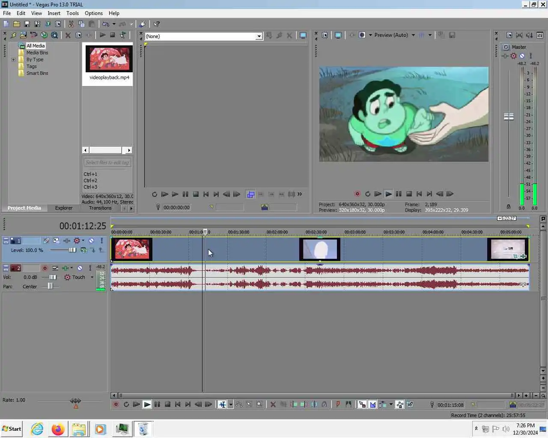Open audio track 2 FX dropdown arrow
Screen dimensions: 548x438
(x=71, y=268)
